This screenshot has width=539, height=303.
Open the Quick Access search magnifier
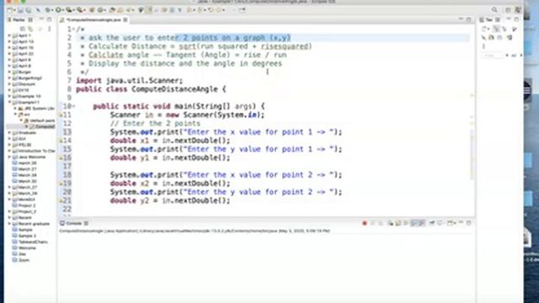pos(494,10)
